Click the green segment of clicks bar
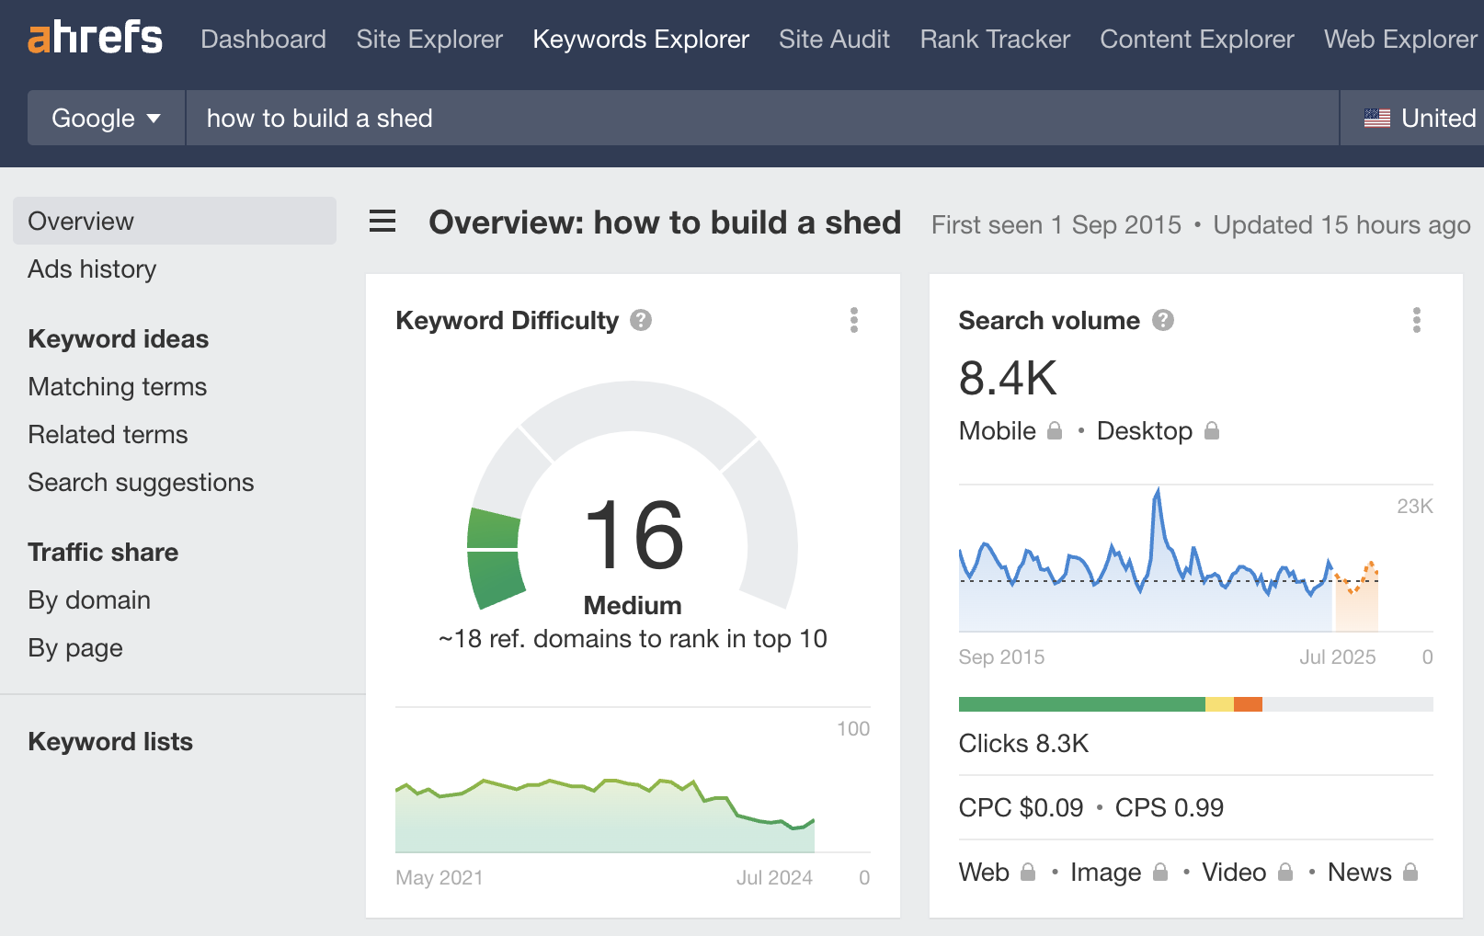This screenshot has width=1484, height=936. [1081, 704]
